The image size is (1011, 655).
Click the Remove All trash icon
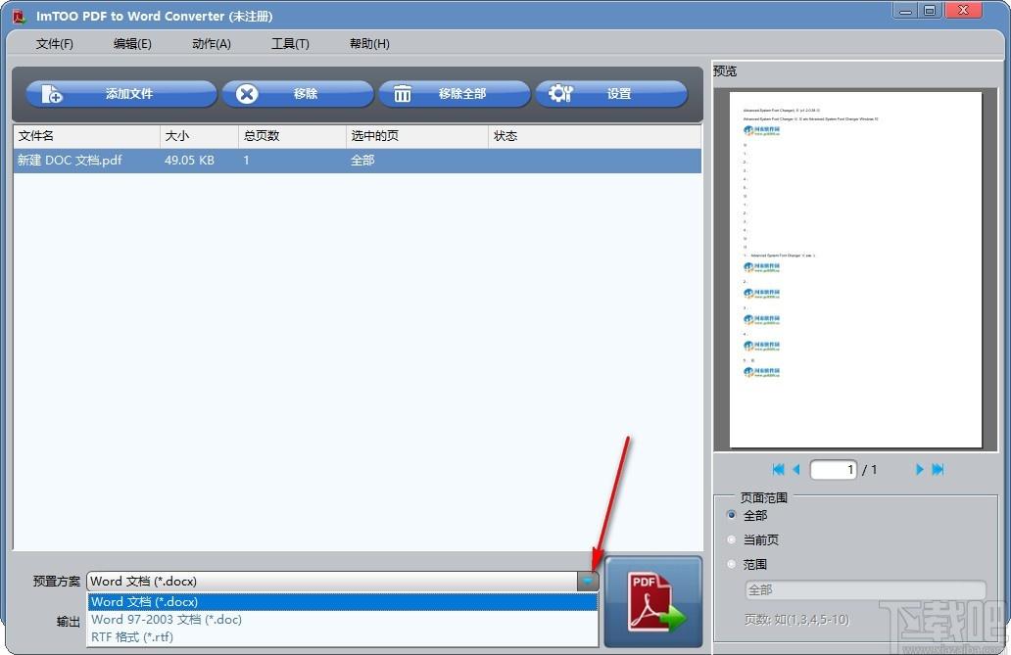point(403,94)
